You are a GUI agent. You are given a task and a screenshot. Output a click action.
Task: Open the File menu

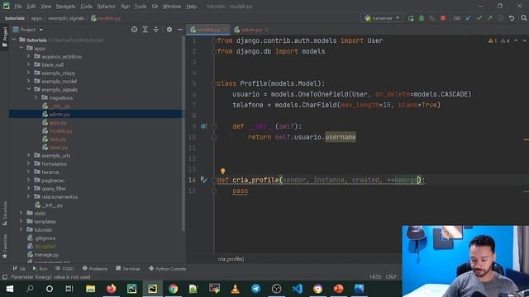tap(18, 7)
